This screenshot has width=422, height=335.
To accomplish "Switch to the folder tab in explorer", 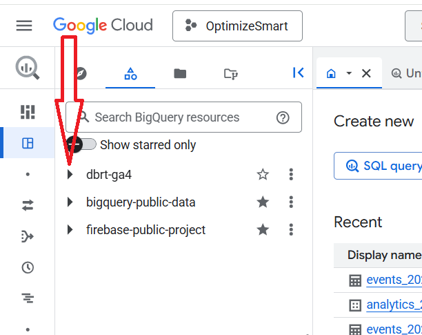I will click(x=180, y=73).
